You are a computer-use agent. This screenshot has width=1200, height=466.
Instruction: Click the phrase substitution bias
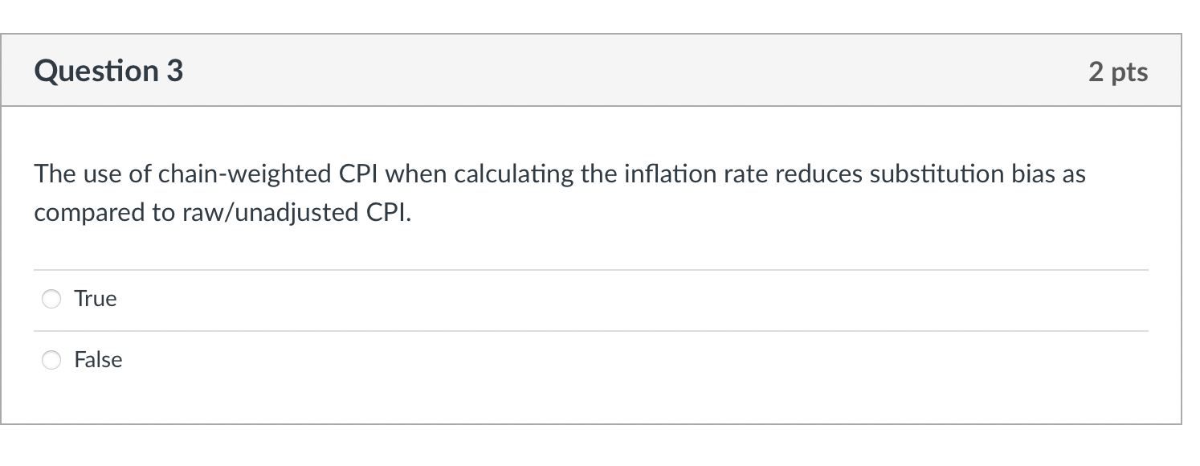point(959,173)
